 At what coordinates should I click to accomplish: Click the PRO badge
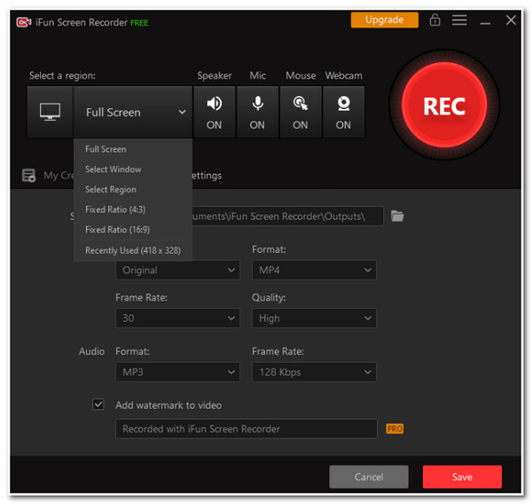coord(395,429)
